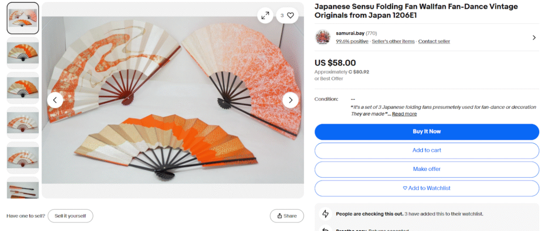Open the Seller's other items link
544x231 pixels.
pos(393,41)
